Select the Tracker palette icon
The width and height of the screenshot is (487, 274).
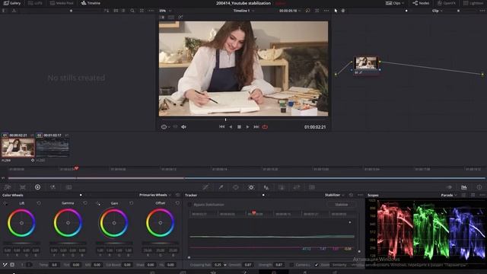[x=251, y=187]
